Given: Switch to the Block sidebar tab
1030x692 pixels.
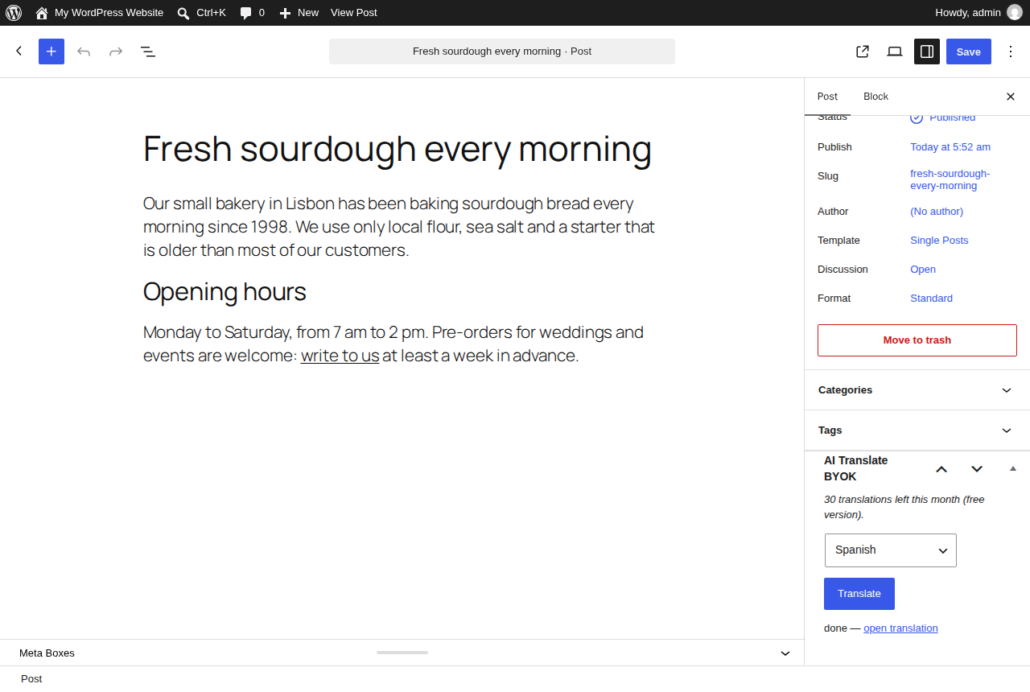Looking at the screenshot, I should (875, 97).
